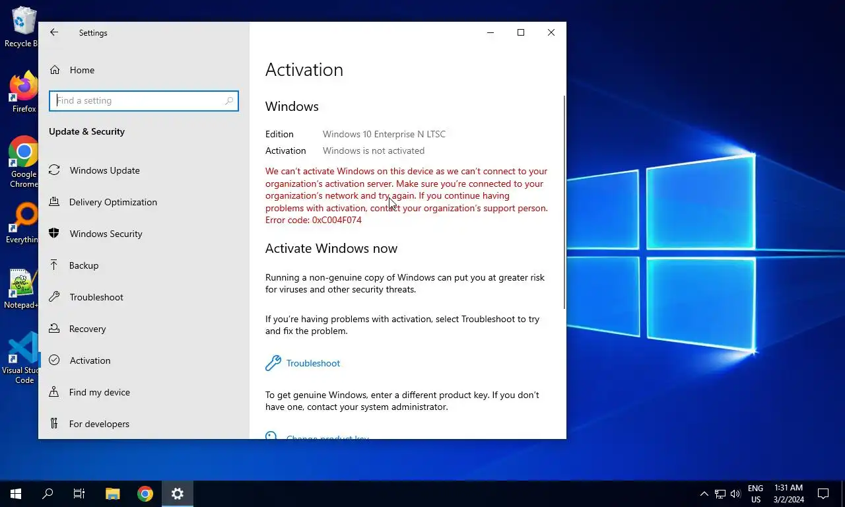
Task: Open For developers settings
Action: click(x=144, y=424)
